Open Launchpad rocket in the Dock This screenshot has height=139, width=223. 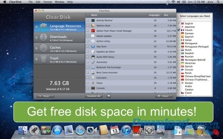tap(34, 130)
